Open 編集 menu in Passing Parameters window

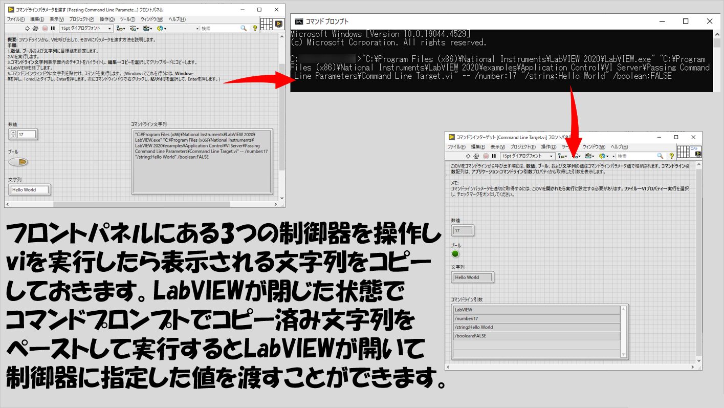37,19
